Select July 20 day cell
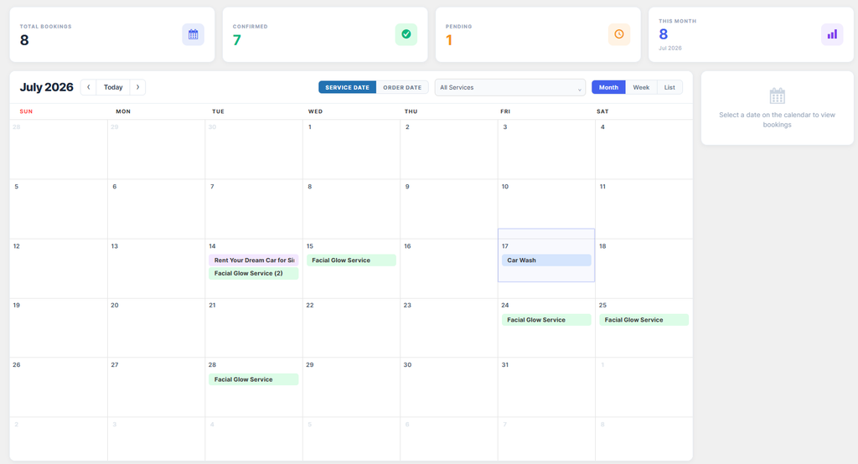This screenshot has height=464, width=858. pos(156,327)
